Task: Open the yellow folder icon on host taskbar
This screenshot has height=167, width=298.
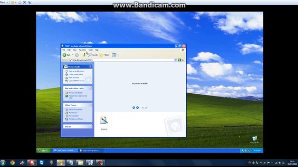Action: [x=81, y=163]
